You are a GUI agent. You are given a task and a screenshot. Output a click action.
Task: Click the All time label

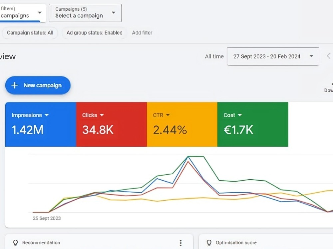(214, 56)
